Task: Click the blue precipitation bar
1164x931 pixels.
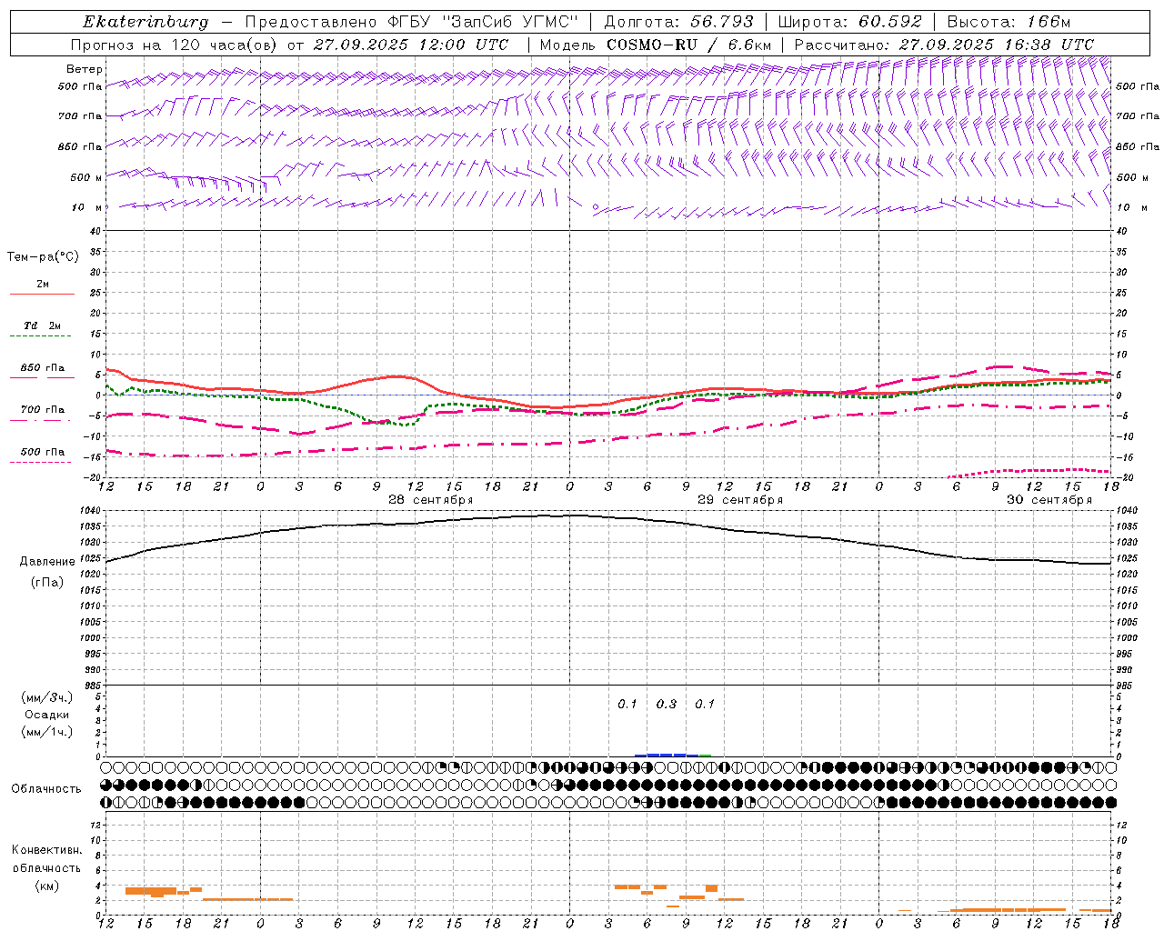Action: tap(667, 755)
